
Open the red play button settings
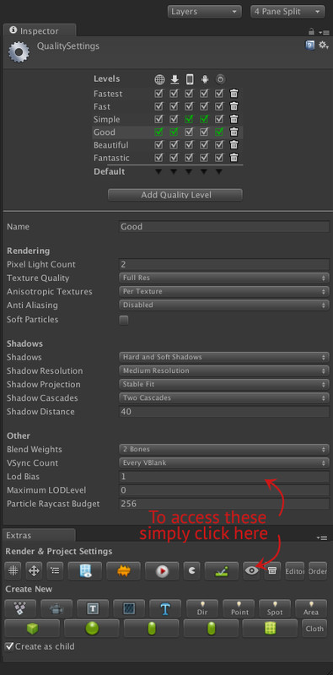(x=162, y=571)
